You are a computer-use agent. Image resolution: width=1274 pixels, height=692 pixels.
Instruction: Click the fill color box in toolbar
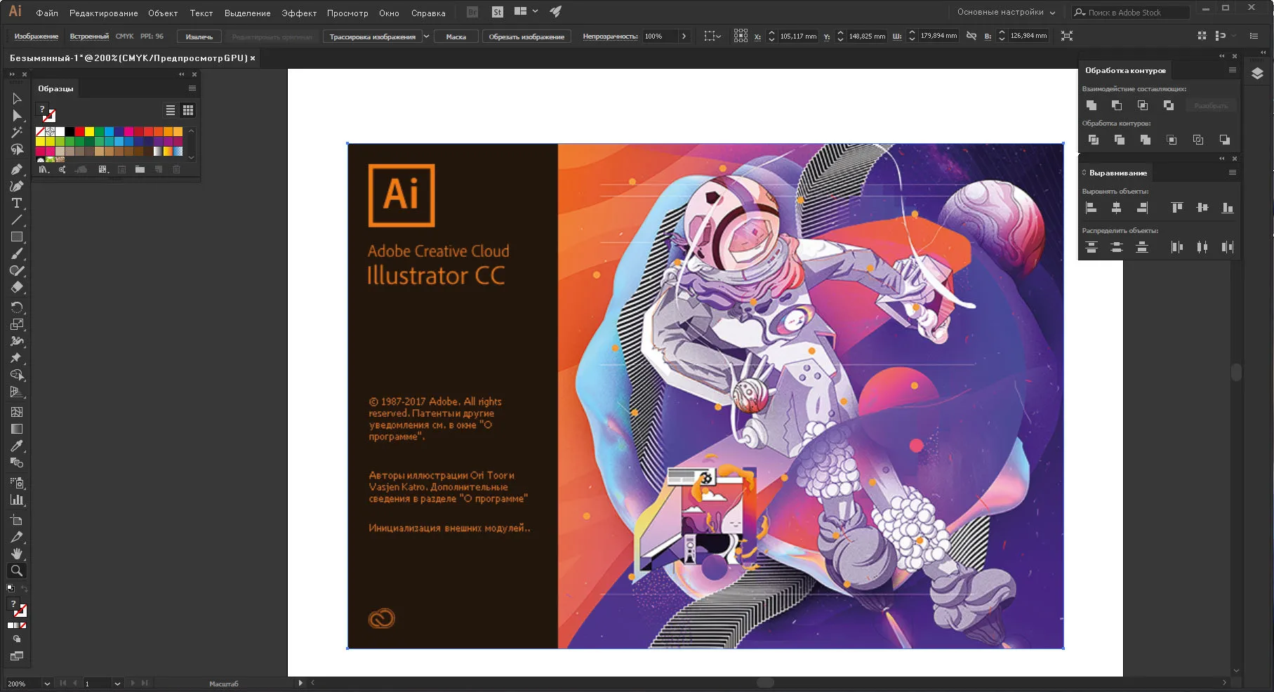coord(13,604)
